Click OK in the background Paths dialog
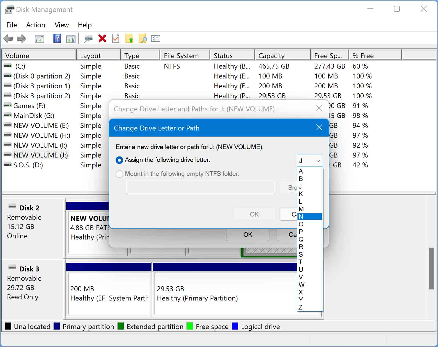This screenshot has height=347, width=438. pos(248,235)
